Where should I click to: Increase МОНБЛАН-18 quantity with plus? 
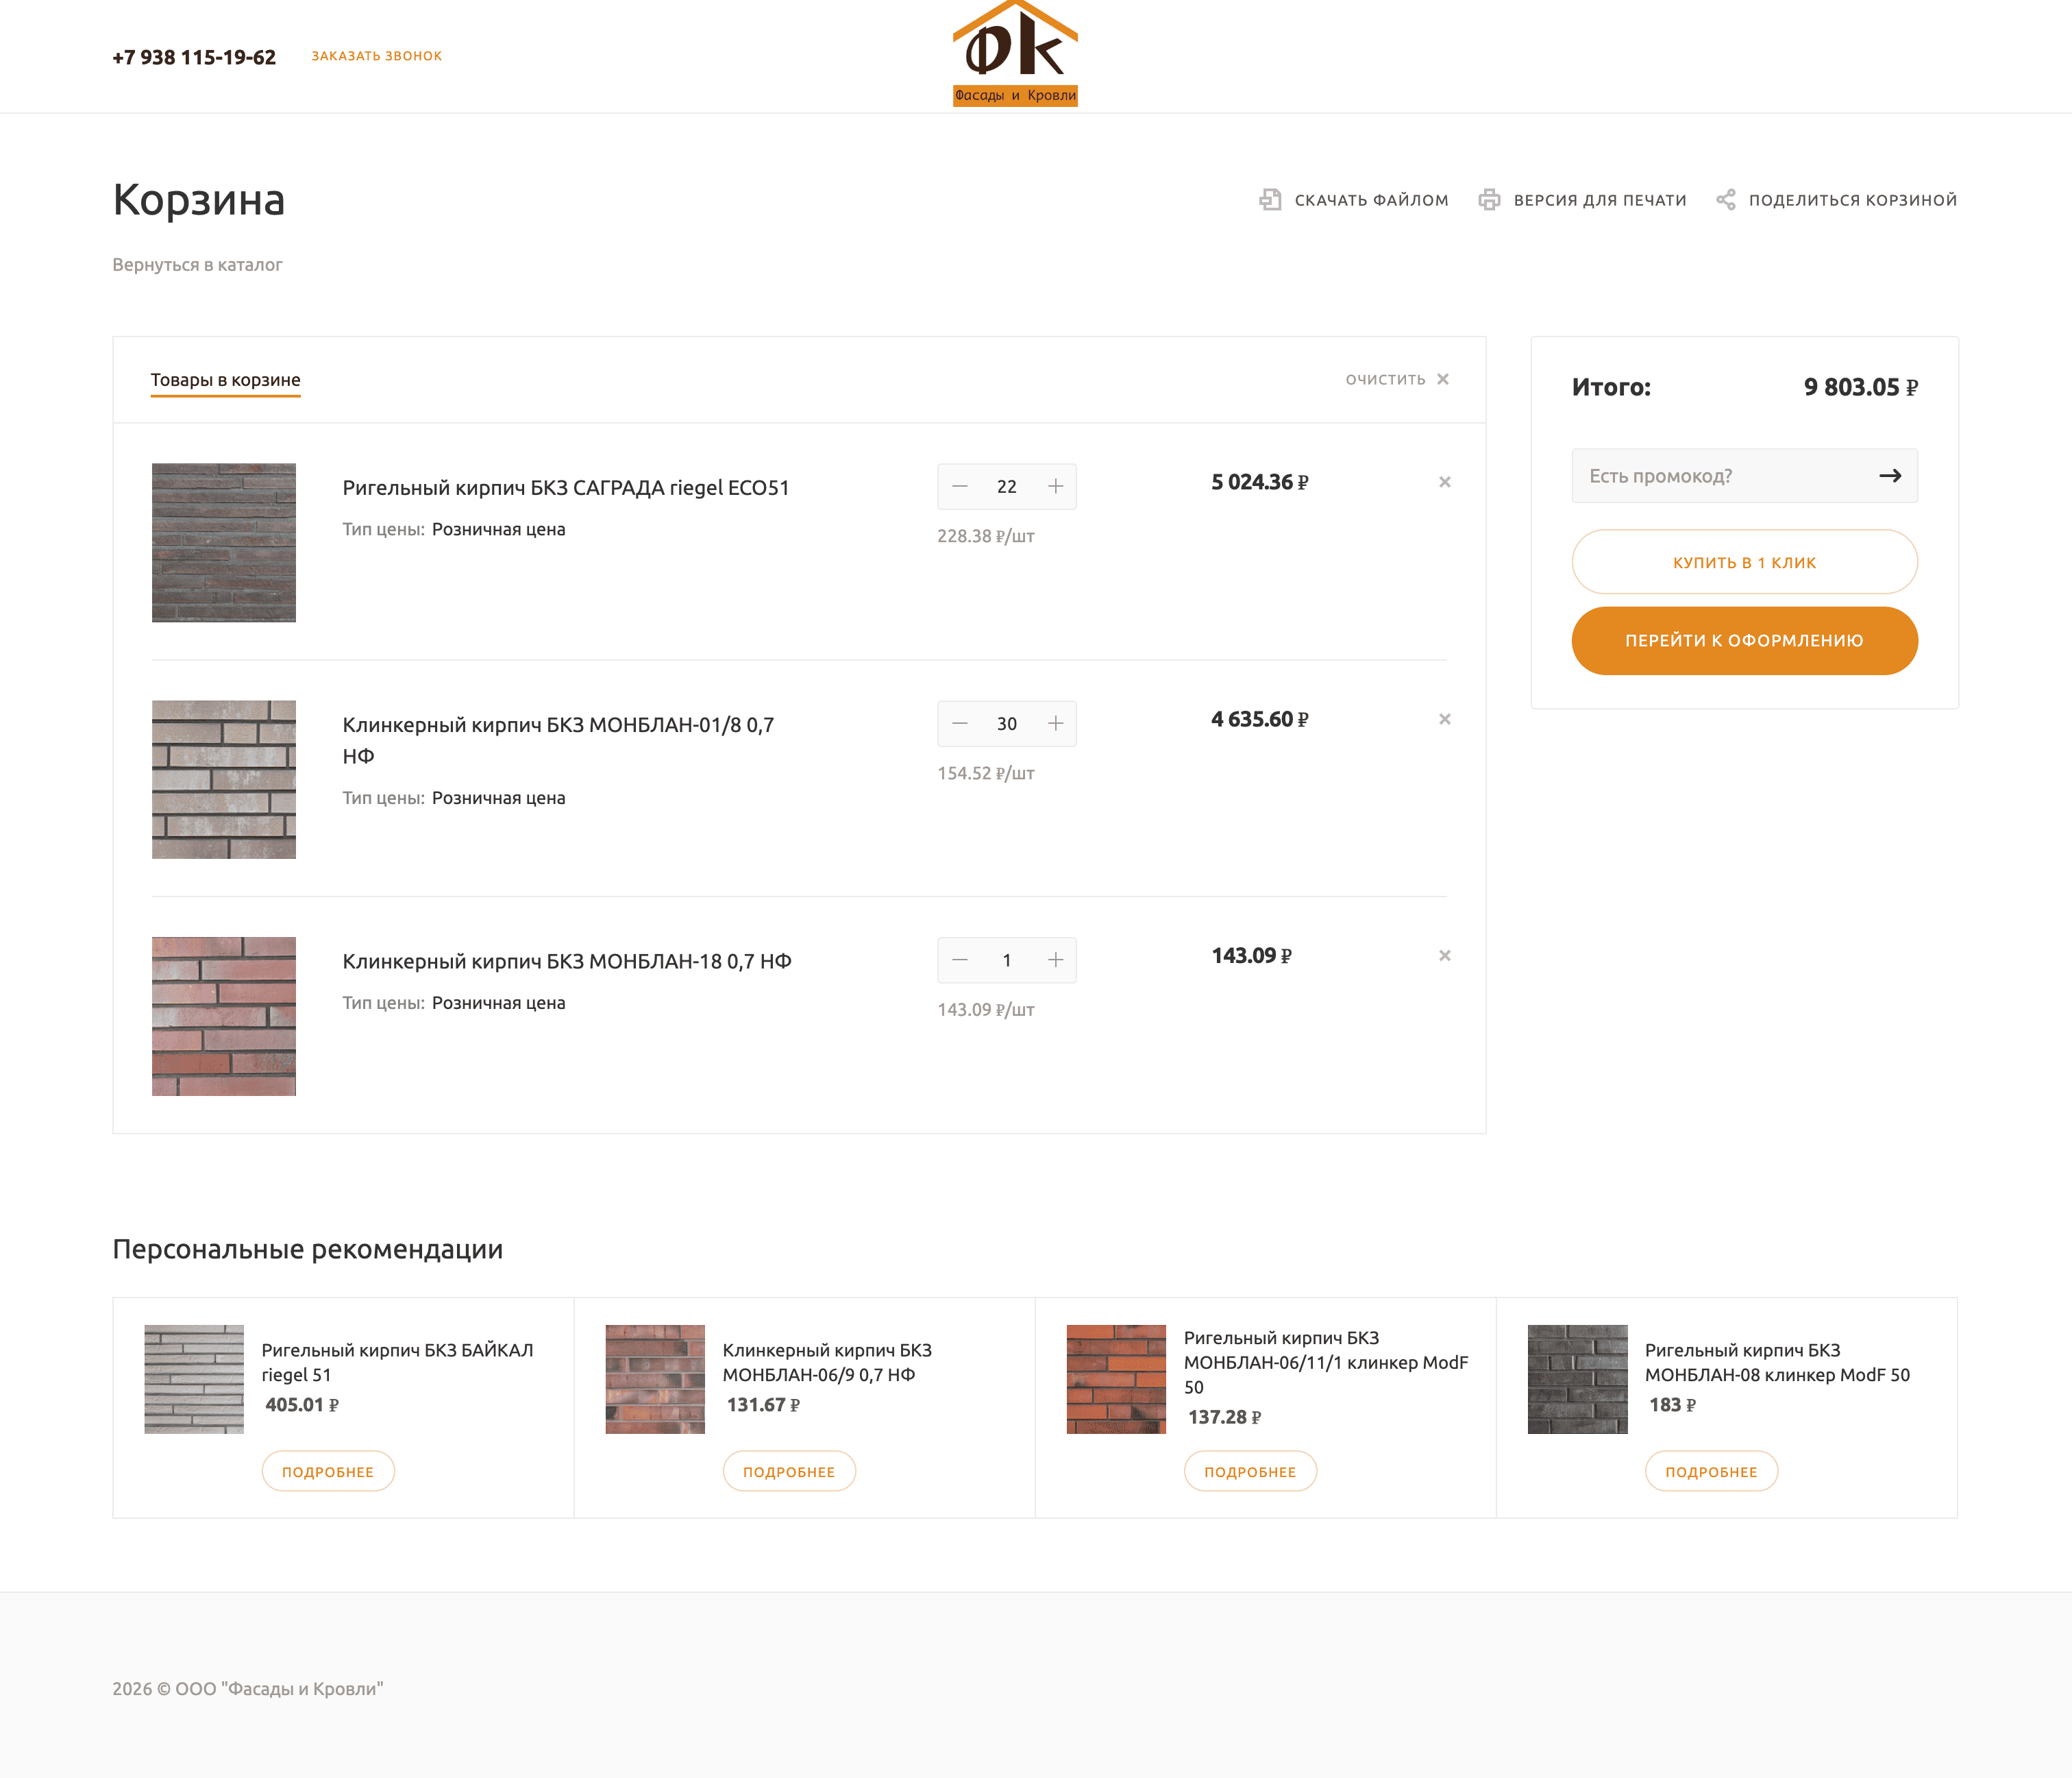[1055, 960]
